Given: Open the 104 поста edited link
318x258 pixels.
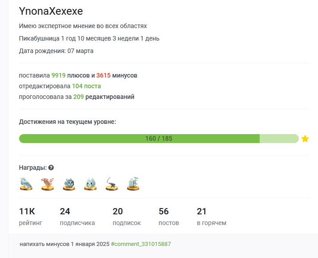Looking at the screenshot, I should (x=86, y=86).
